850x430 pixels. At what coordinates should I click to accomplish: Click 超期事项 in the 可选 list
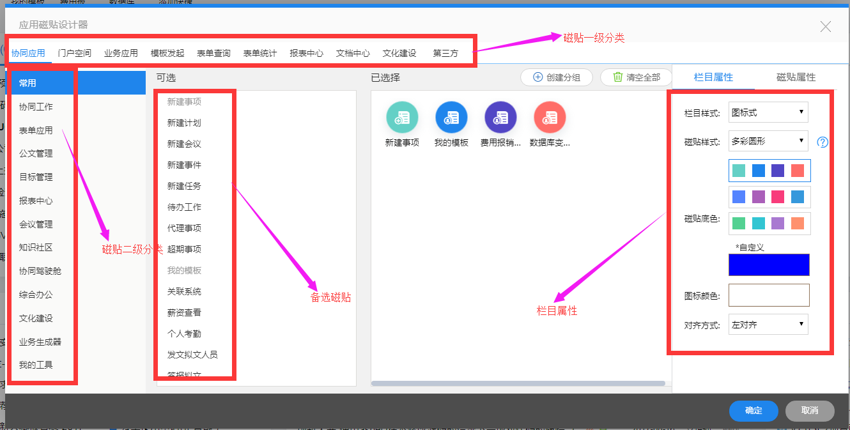[x=184, y=249]
